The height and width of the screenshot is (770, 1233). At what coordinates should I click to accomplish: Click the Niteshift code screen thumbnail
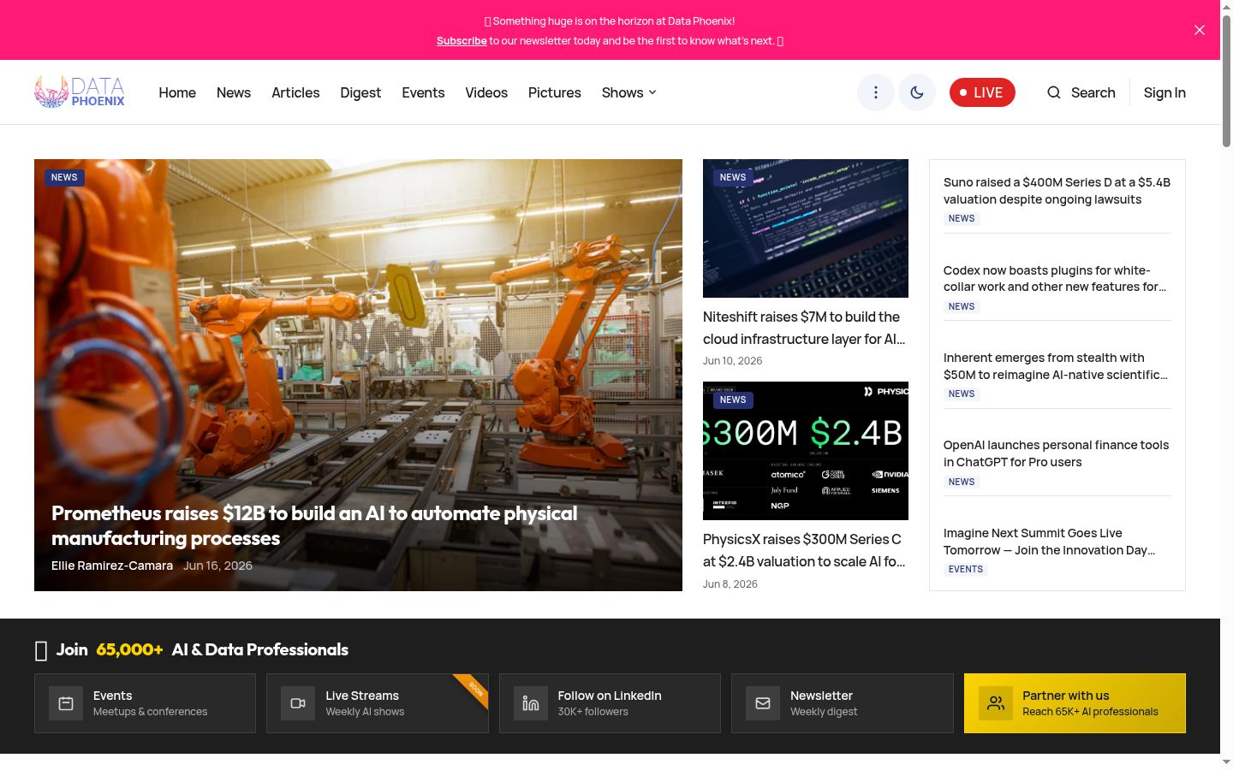[x=806, y=228]
